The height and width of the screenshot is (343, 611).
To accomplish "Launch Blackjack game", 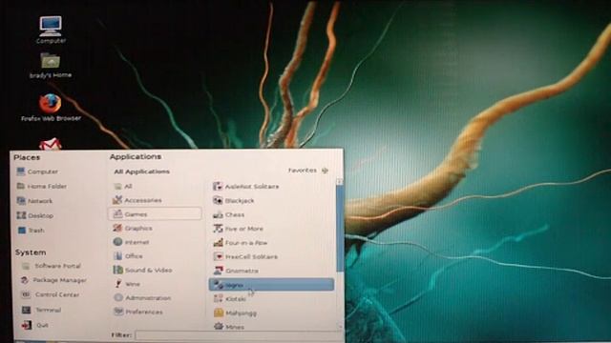I will (234, 201).
